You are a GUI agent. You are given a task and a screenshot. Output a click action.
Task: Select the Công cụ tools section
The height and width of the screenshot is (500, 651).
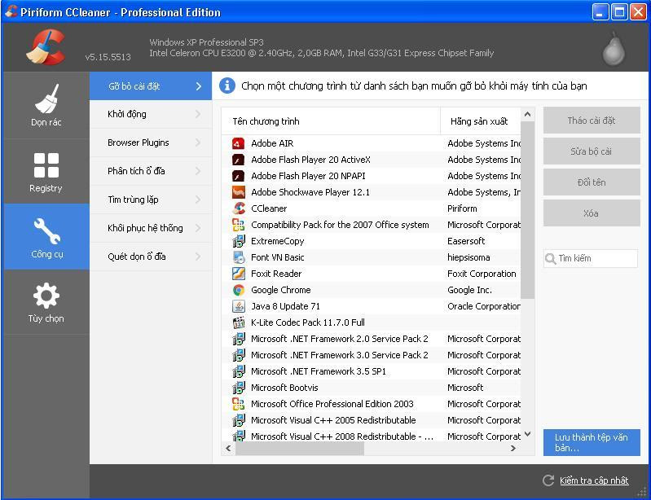[46, 237]
